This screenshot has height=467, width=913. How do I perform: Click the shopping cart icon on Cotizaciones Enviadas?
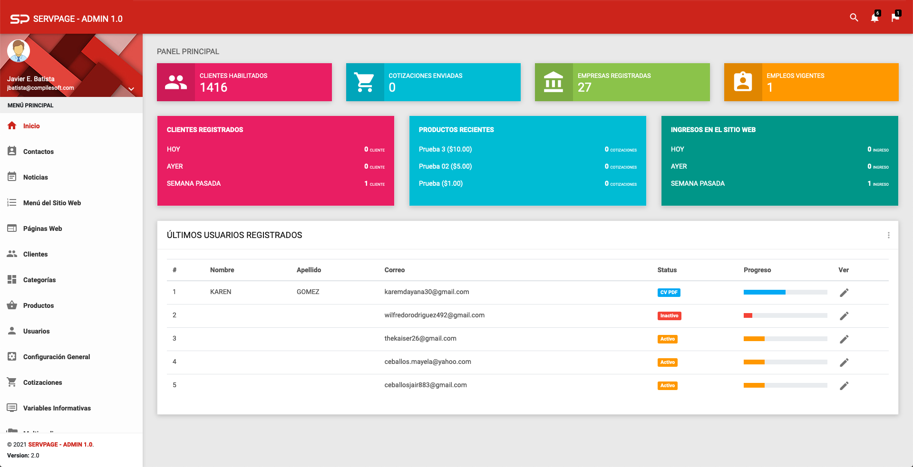(x=365, y=82)
